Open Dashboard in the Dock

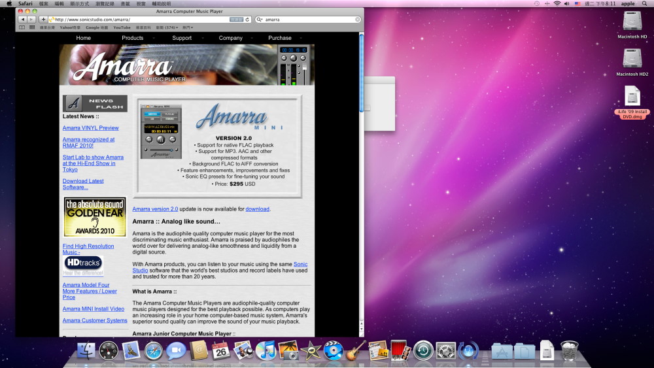[109, 350]
